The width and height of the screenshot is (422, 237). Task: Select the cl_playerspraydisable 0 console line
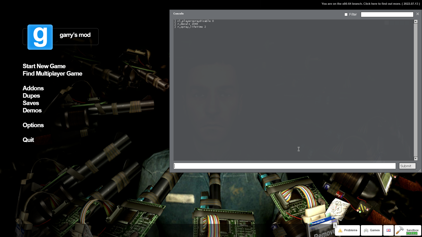(x=194, y=21)
